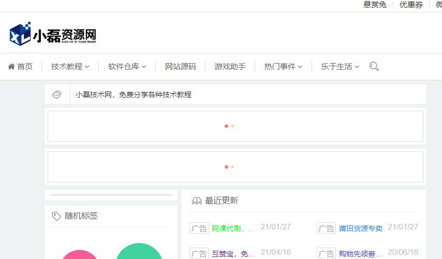The width and height of the screenshot is (442, 259).
Task: Expand the 软件仓库 dropdown chevron
Action: point(144,67)
